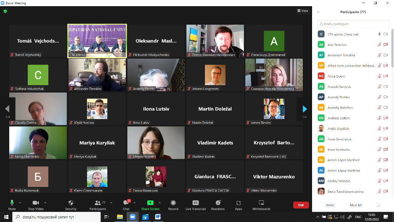Open the Whiteboards icon
Screen dimensions: 394x222
[261, 203]
